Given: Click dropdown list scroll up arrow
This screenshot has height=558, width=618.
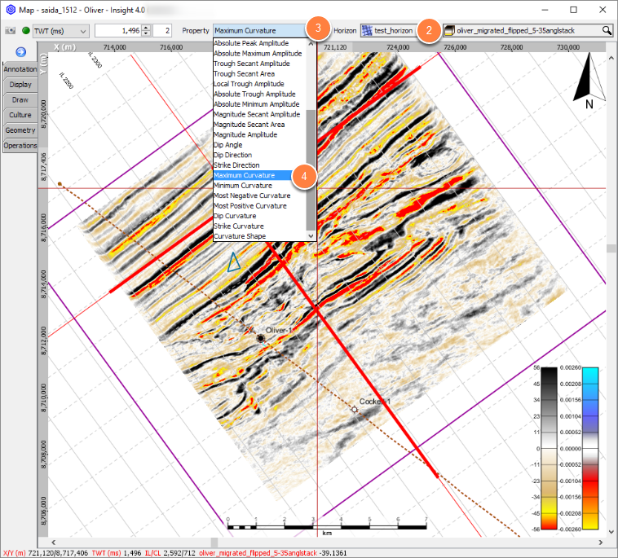Looking at the screenshot, I should 311,43.
